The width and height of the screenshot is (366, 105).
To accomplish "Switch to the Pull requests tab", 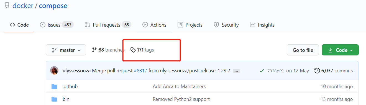I will pyautogui.click(x=108, y=25).
